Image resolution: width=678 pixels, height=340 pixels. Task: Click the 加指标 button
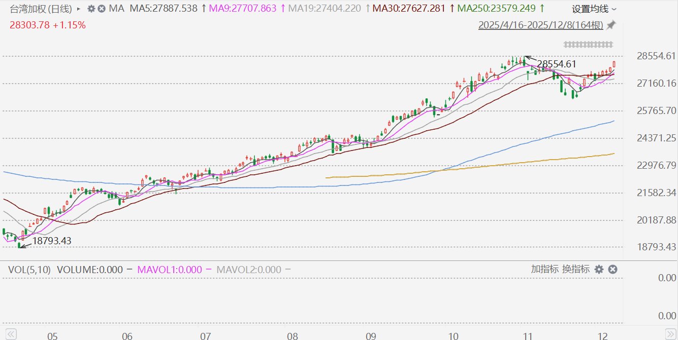pyautogui.click(x=545, y=269)
